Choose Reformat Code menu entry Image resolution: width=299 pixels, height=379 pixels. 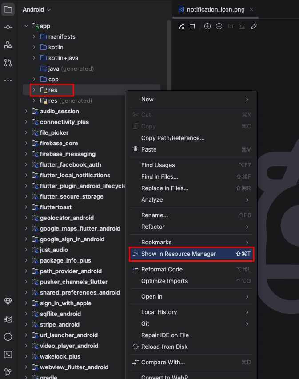point(191,270)
